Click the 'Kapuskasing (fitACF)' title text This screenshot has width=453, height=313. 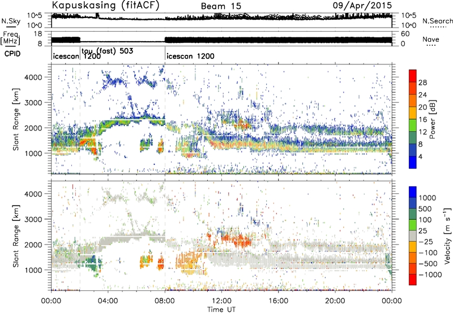[x=106, y=6]
